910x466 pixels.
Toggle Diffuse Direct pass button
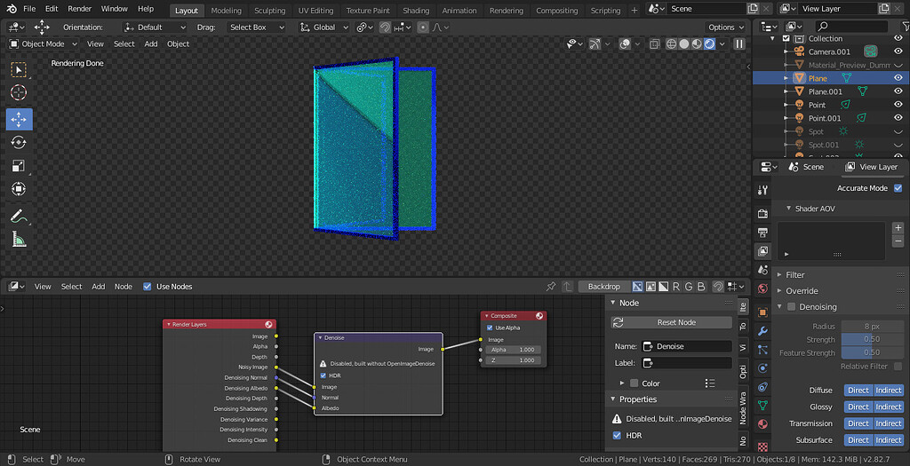point(858,391)
